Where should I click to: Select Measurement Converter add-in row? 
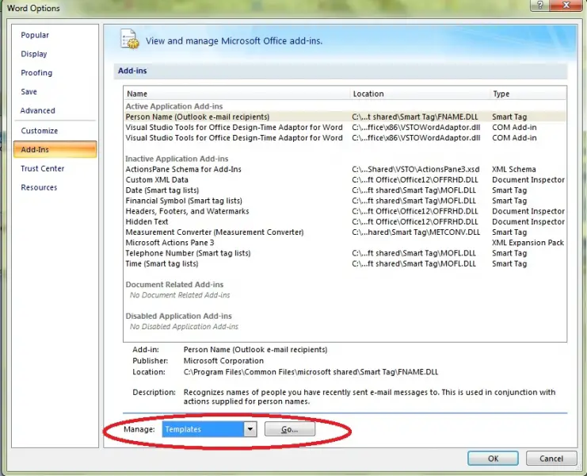pos(345,232)
